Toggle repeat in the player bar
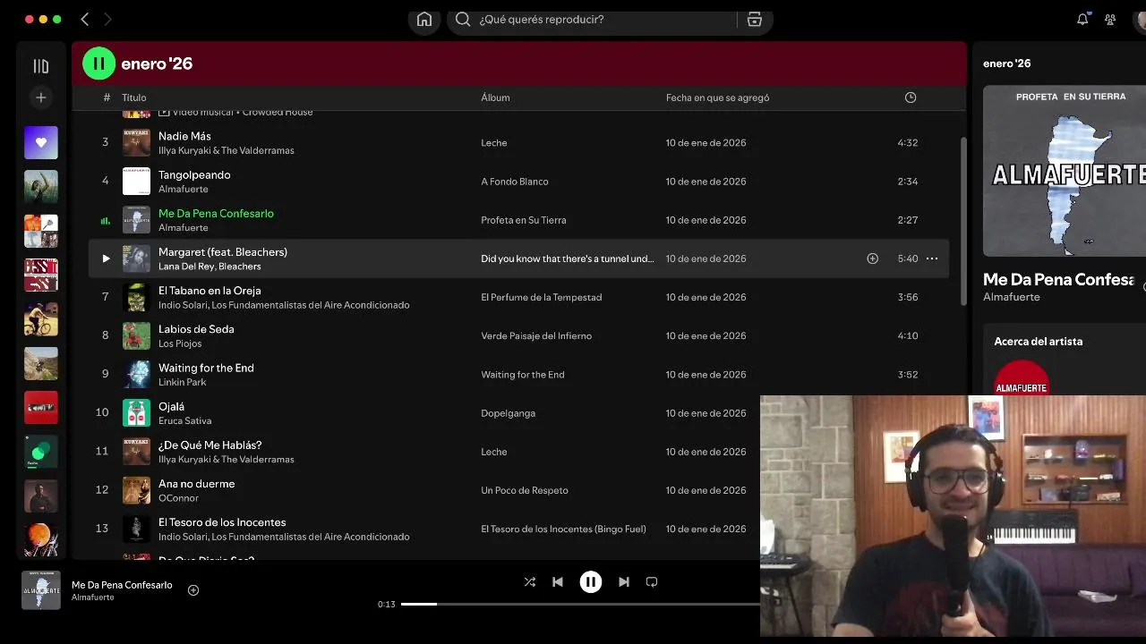 tap(652, 582)
